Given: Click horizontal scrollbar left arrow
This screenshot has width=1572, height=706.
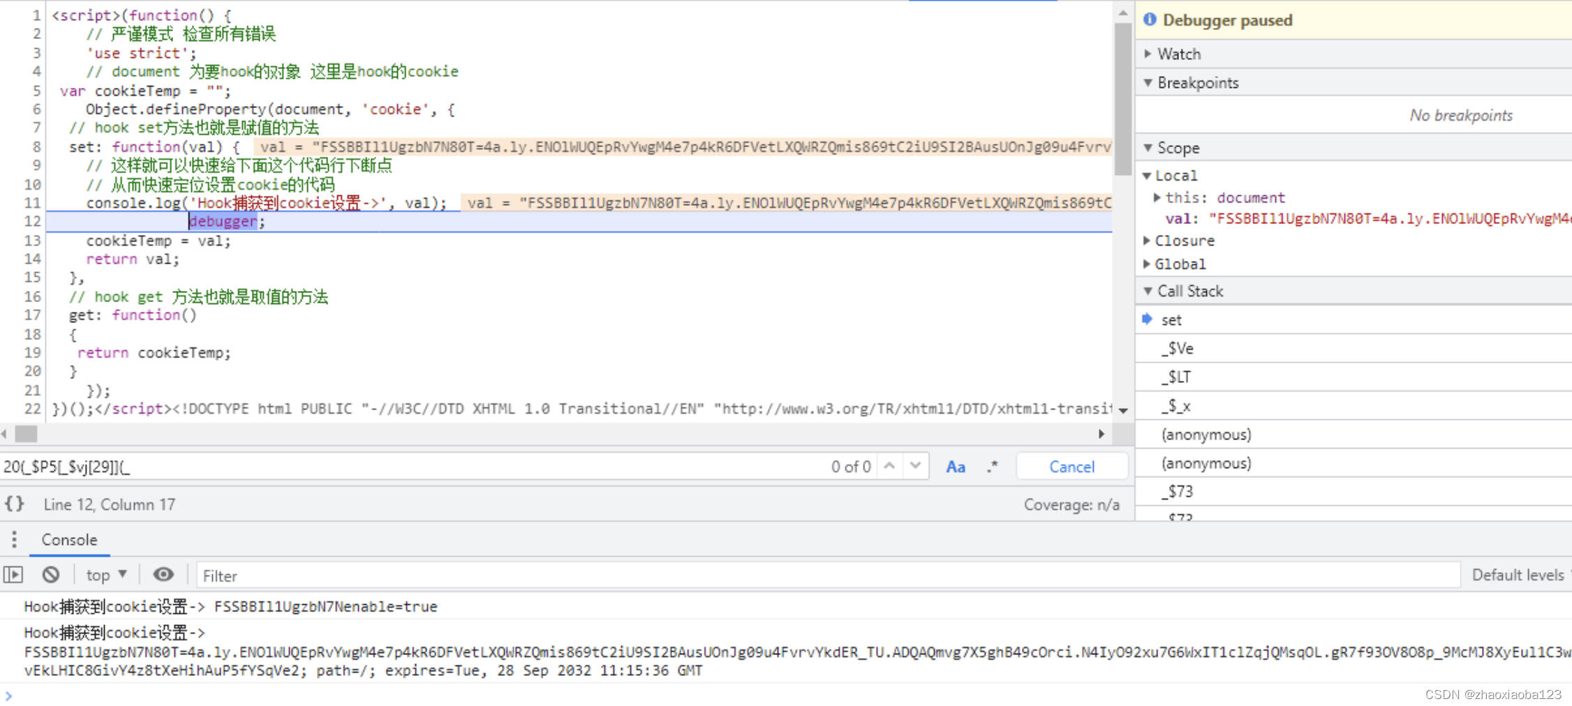Looking at the screenshot, I should (5, 434).
